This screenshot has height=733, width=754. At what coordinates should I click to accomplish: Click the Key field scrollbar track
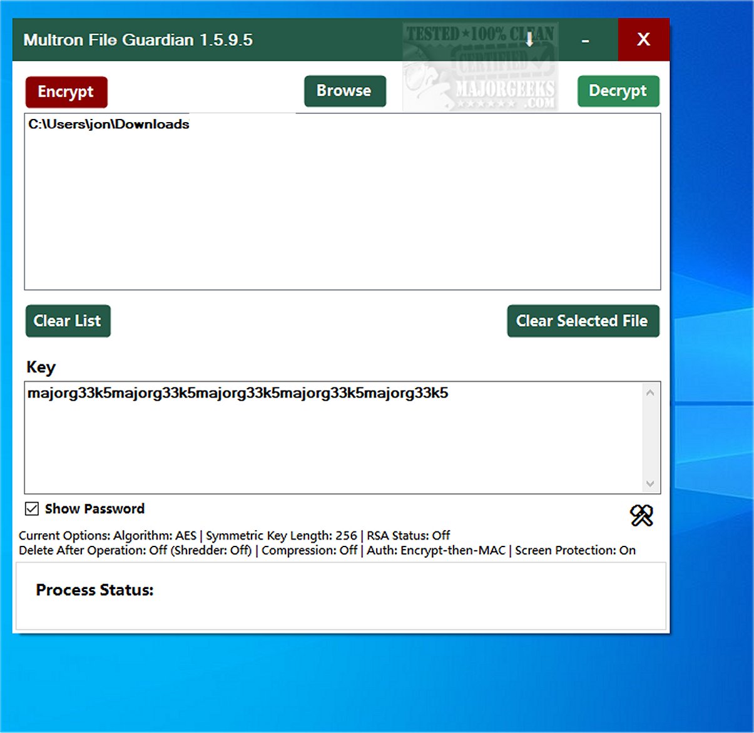pos(651,438)
